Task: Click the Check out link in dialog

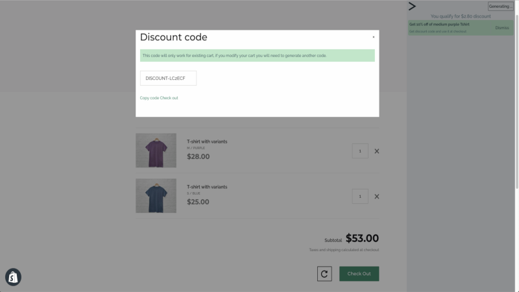Action: [169, 98]
